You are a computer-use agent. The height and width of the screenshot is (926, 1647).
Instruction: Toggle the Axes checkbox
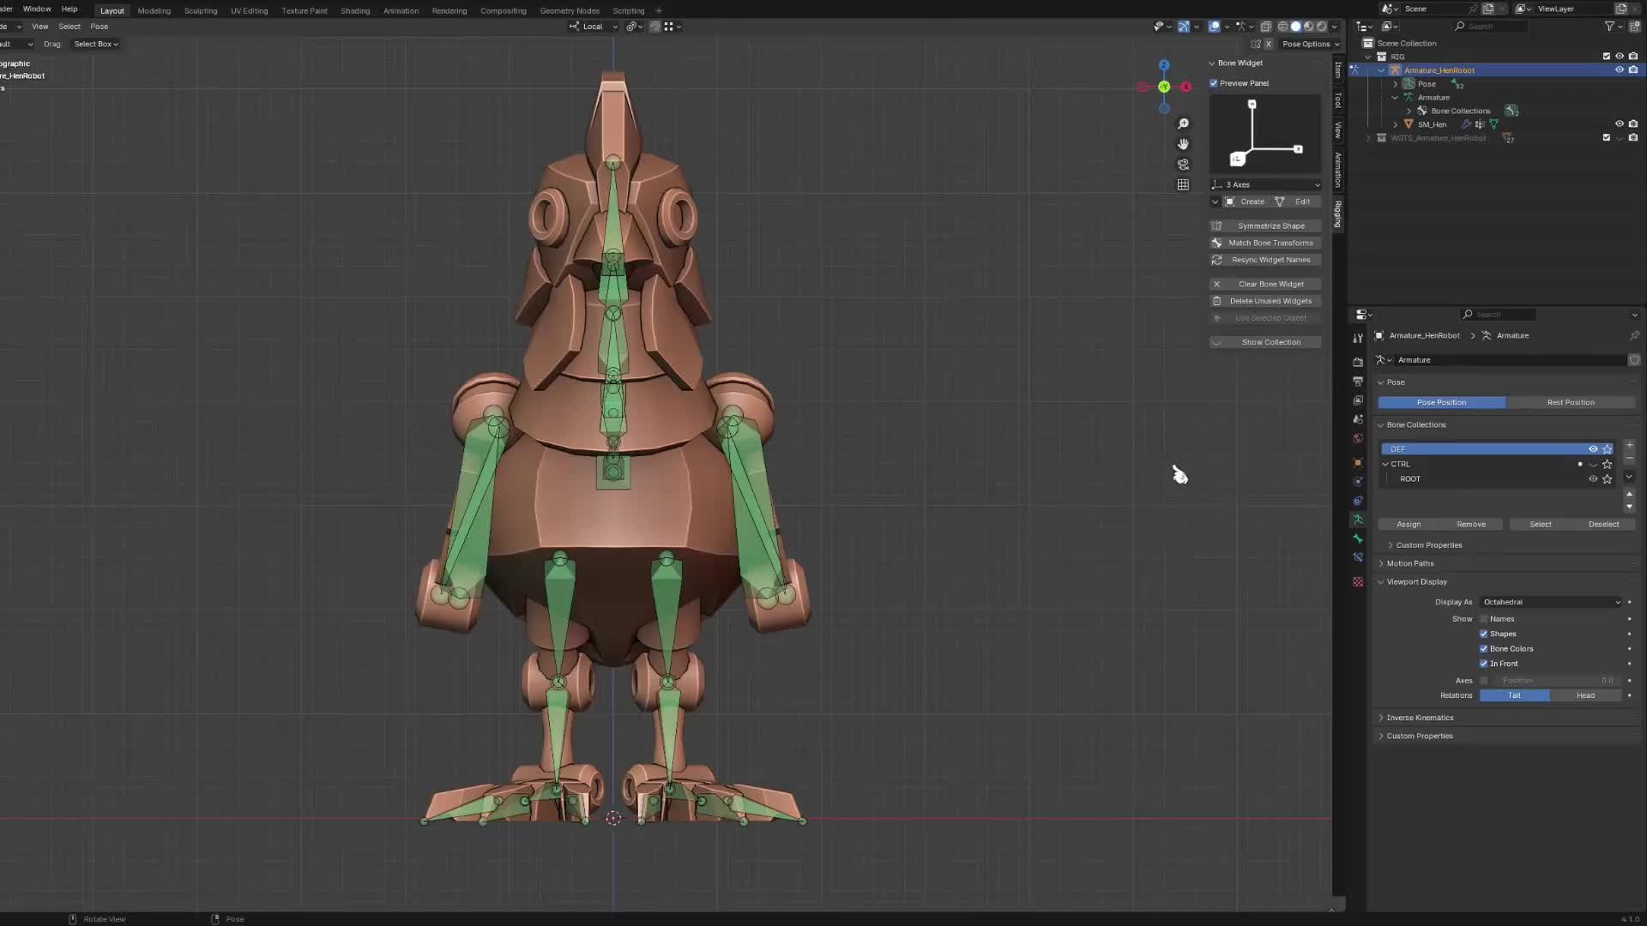(x=1483, y=681)
